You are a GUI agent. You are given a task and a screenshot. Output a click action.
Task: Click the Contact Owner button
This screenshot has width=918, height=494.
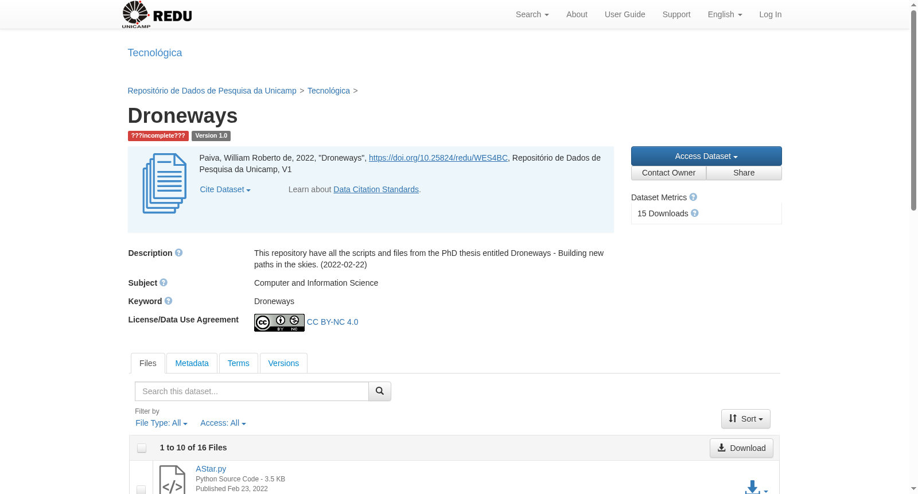669,173
